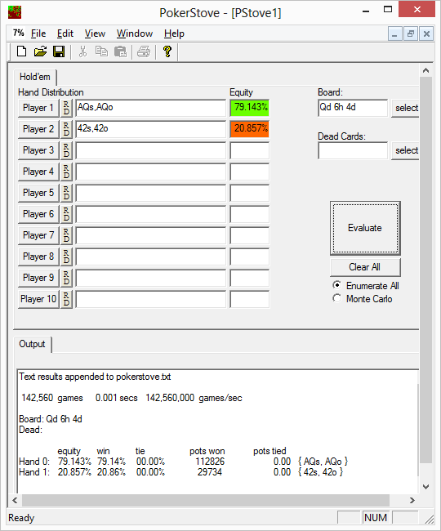This screenshot has width=441, height=531.
Task: Click the Player 3 button
Action: [x=38, y=150]
